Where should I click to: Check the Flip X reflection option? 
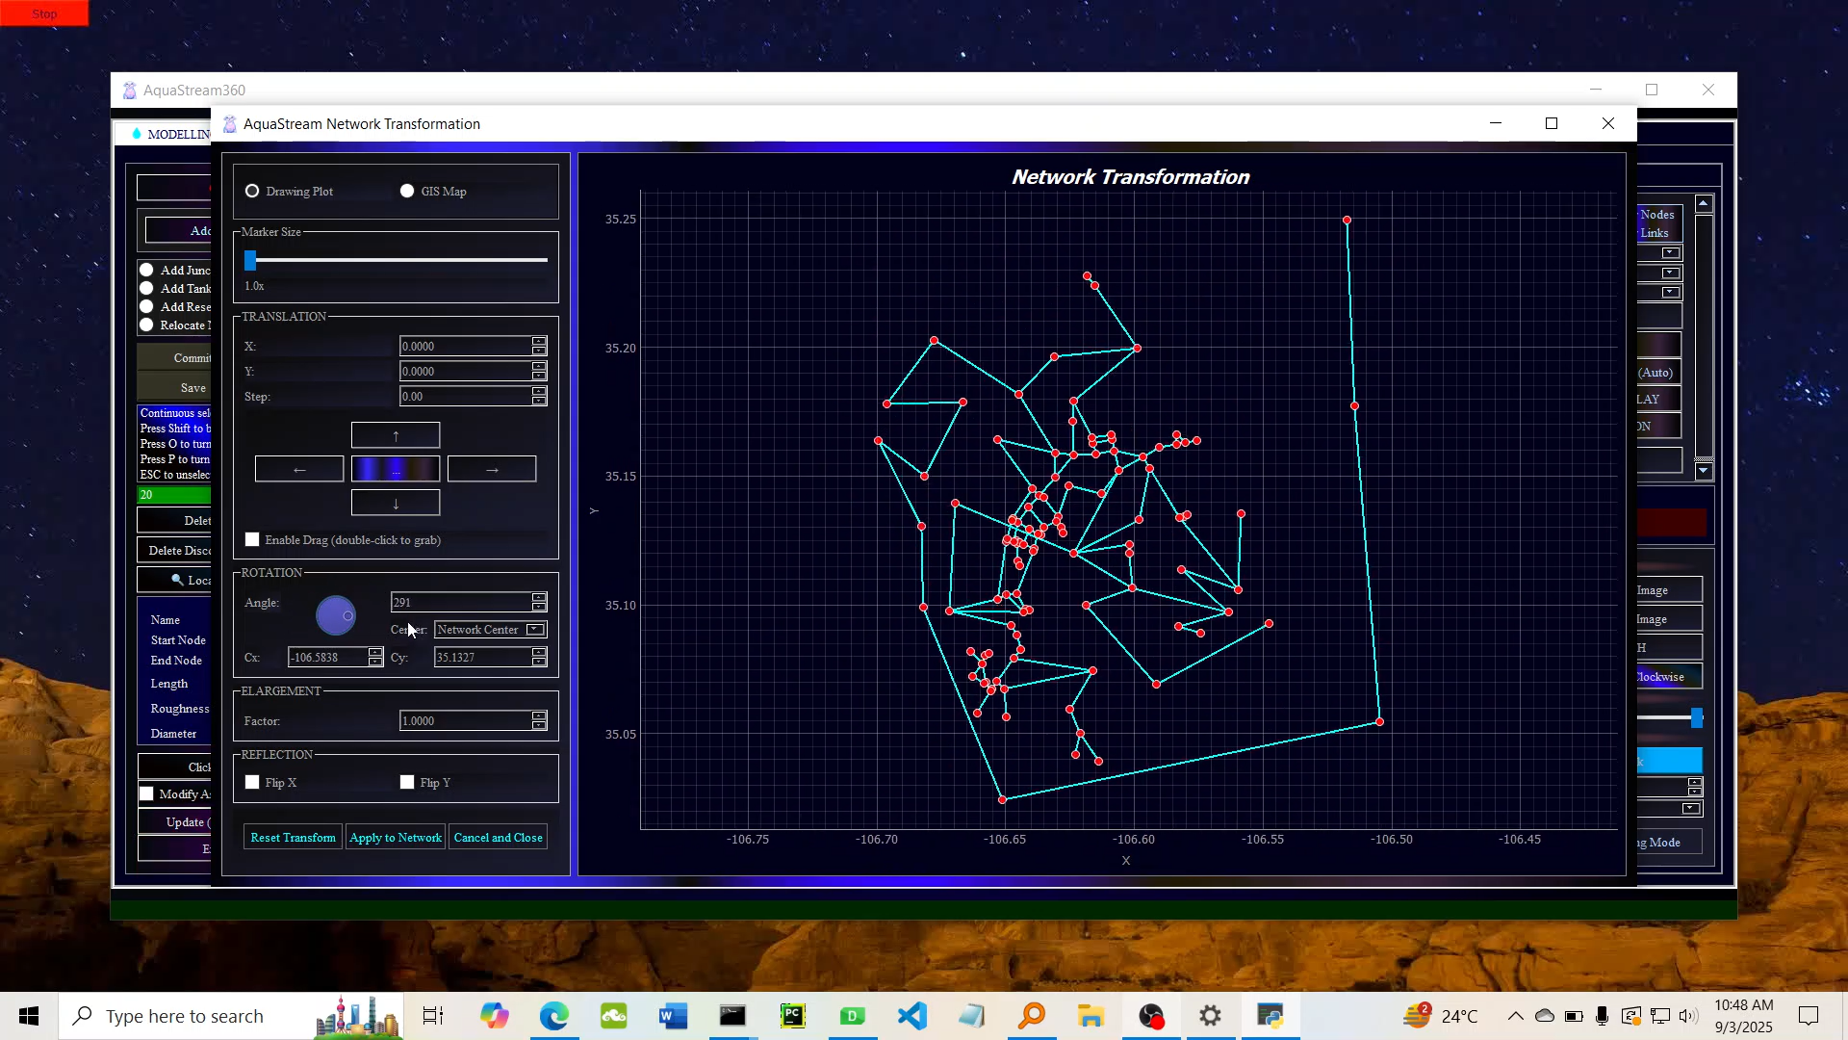pyautogui.click(x=252, y=782)
